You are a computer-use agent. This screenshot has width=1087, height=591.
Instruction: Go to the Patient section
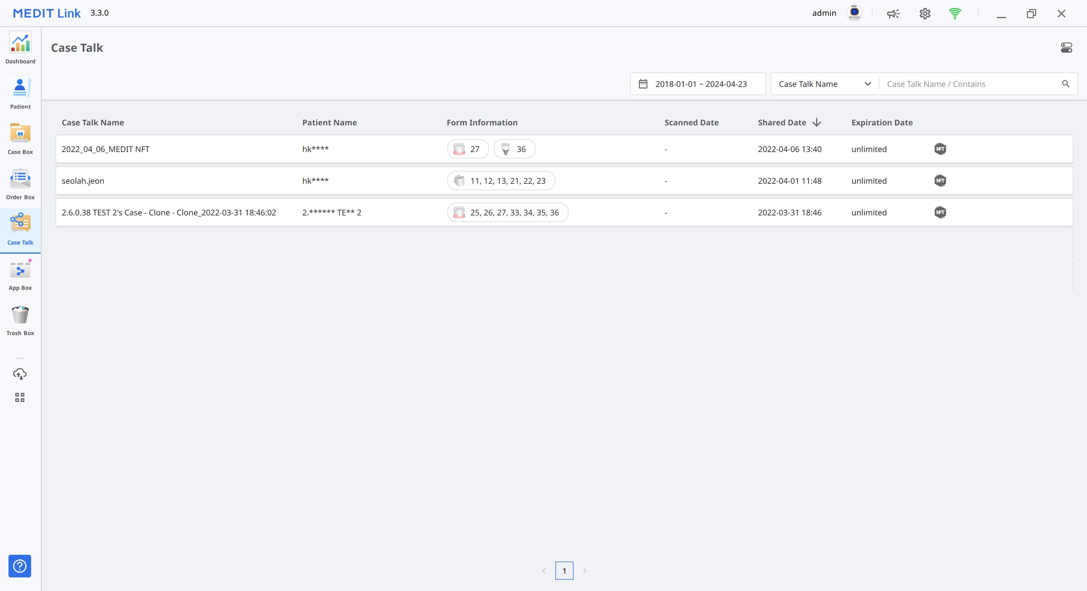20,93
